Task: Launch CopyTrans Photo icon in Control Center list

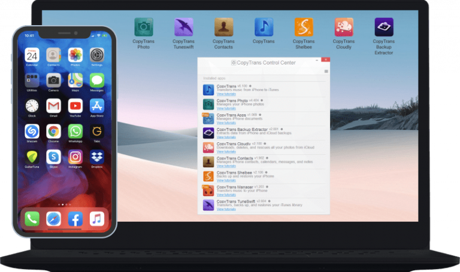Action: pos(208,104)
